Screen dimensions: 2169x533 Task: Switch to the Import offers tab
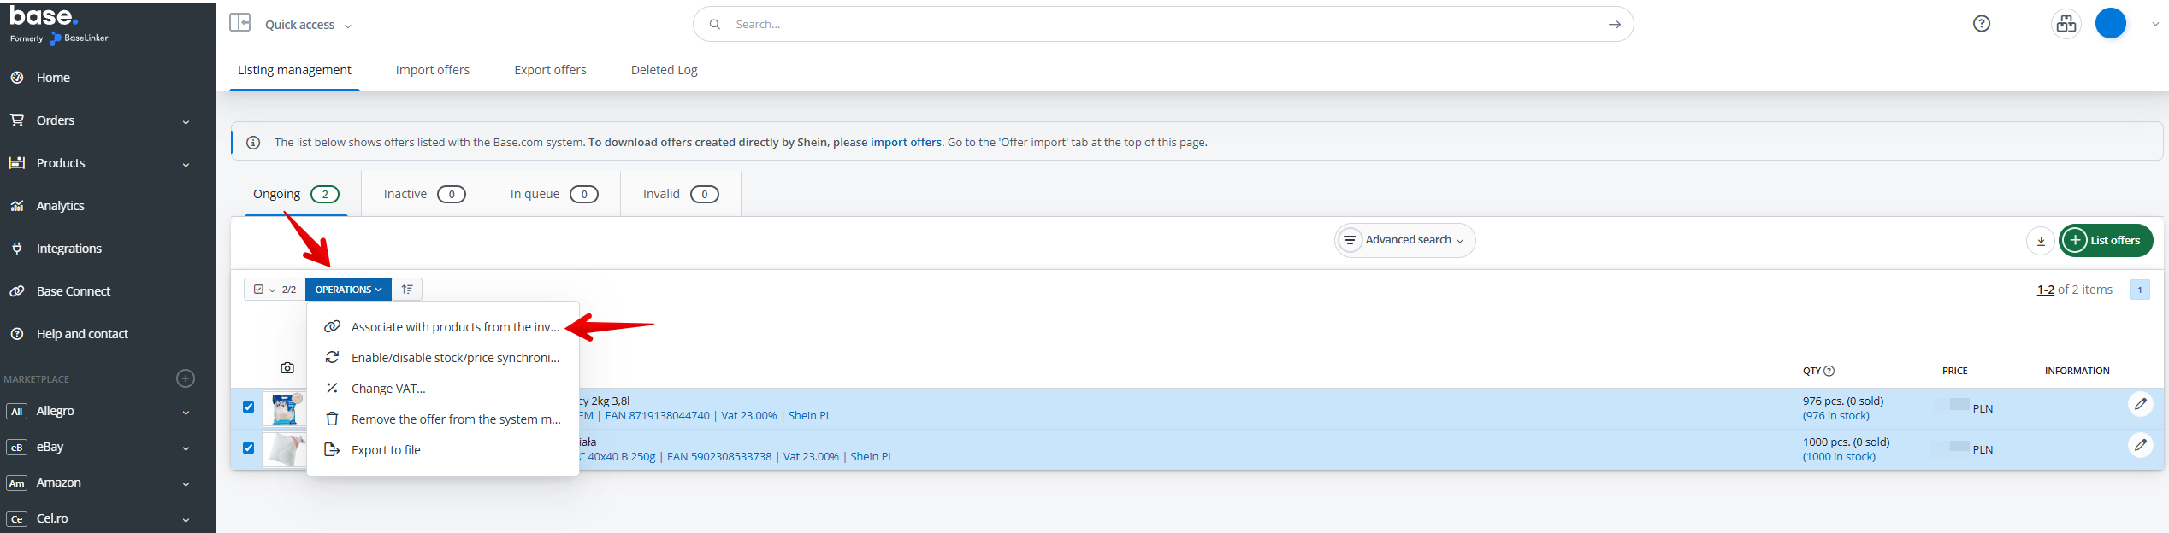432,70
